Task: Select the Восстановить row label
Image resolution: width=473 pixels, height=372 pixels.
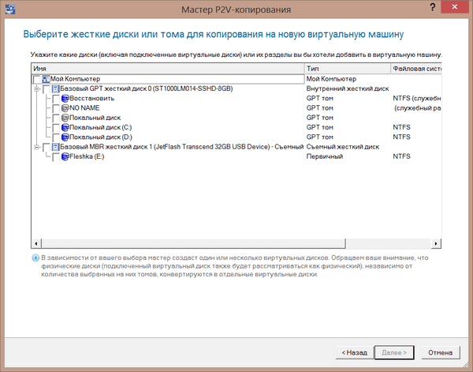Action: [x=92, y=99]
